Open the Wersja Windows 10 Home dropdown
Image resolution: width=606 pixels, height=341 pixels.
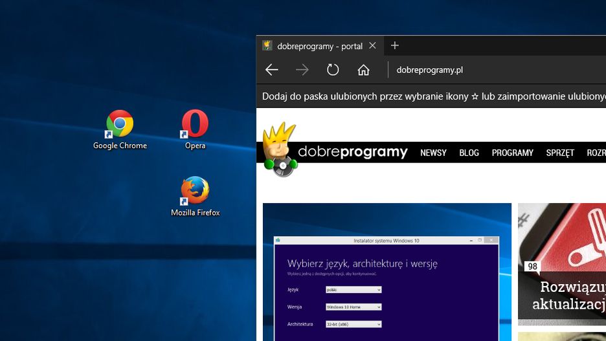click(353, 307)
